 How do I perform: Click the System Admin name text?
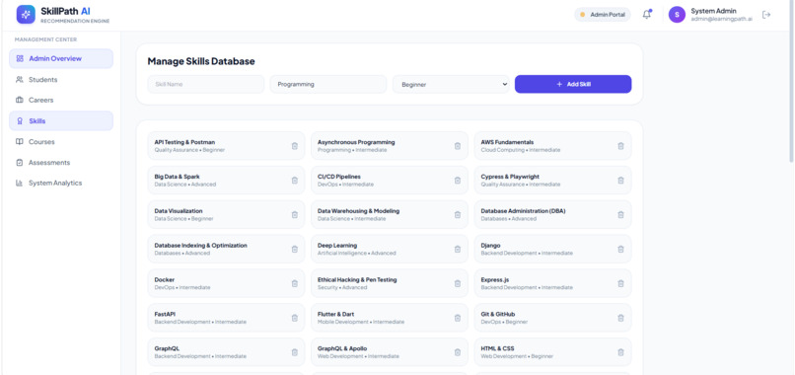pos(713,11)
